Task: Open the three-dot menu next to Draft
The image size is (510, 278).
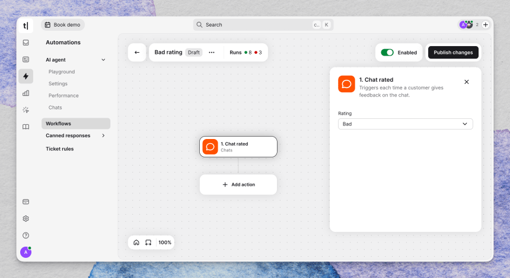Action: pos(212,52)
